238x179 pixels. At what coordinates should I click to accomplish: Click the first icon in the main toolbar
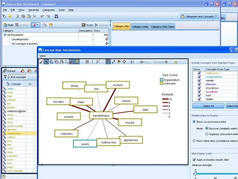coord(4,16)
